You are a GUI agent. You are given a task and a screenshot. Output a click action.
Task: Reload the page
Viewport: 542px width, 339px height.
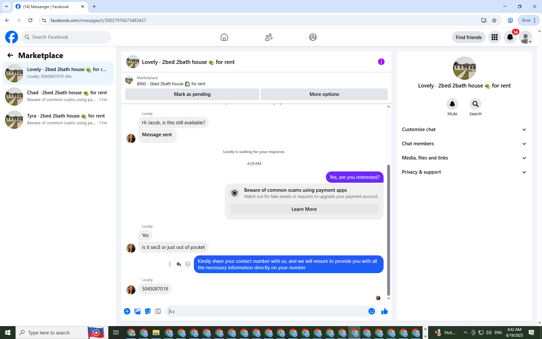30,20
